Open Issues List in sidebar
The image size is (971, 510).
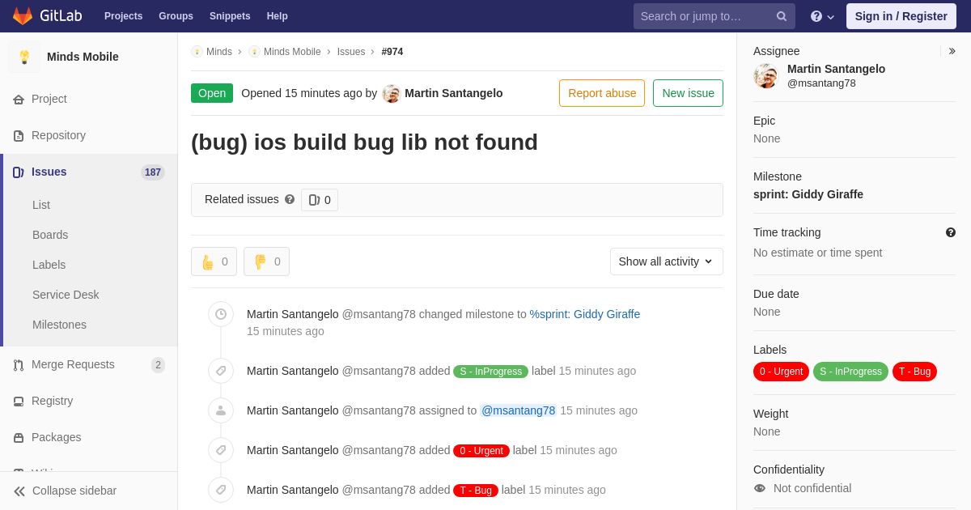(x=41, y=205)
